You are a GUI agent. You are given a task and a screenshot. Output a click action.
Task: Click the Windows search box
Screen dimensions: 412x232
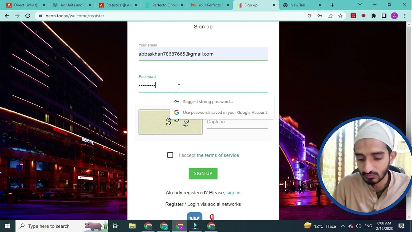point(62,226)
